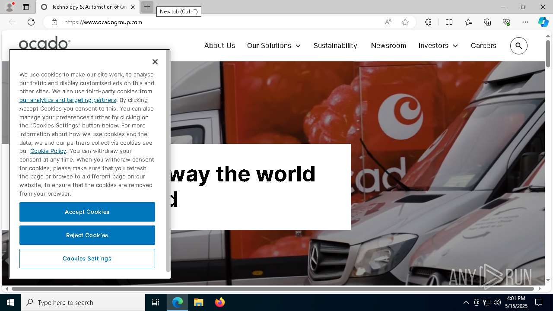Open Microsoft Edge from taskbar
The width and height of the screenshot is (553, 311).
(178, 302)
